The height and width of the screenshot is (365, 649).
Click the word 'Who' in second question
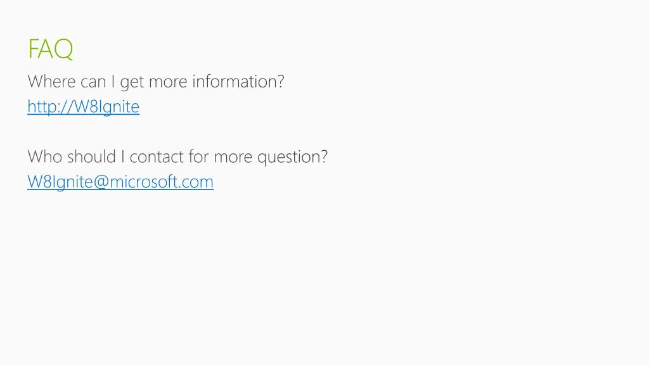click(x=45, y=157)
